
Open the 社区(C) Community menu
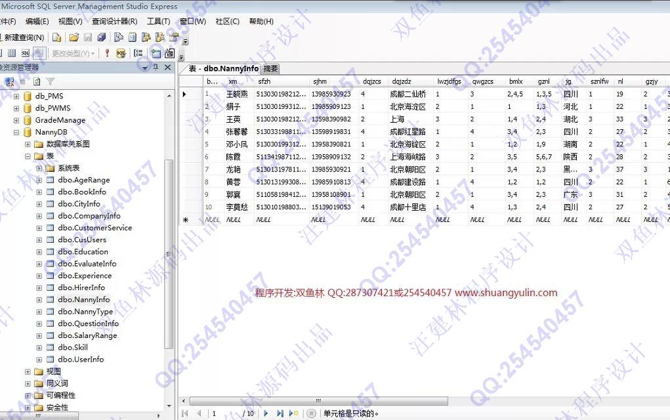227,22
